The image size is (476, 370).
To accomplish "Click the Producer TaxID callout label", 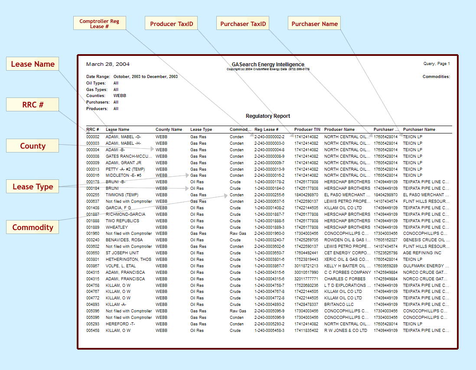I will [x=172, y=24].
